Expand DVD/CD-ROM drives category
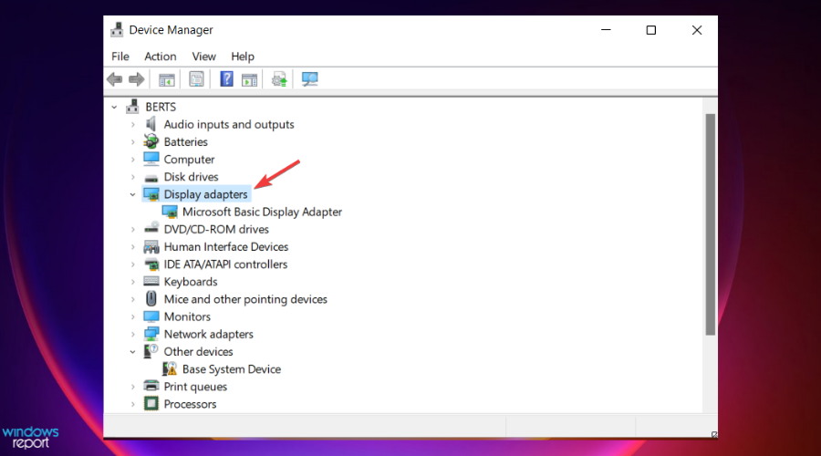Viewport: 821px width, 456px height. click(x=133, y=229)
